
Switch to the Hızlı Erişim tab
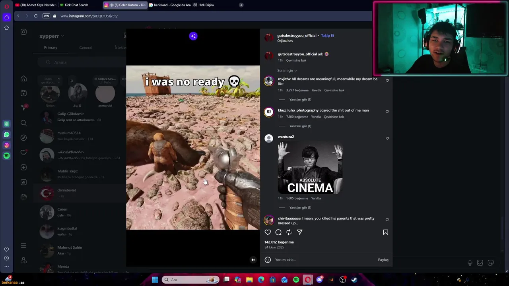pyautogui.click(x=206, y=5)
